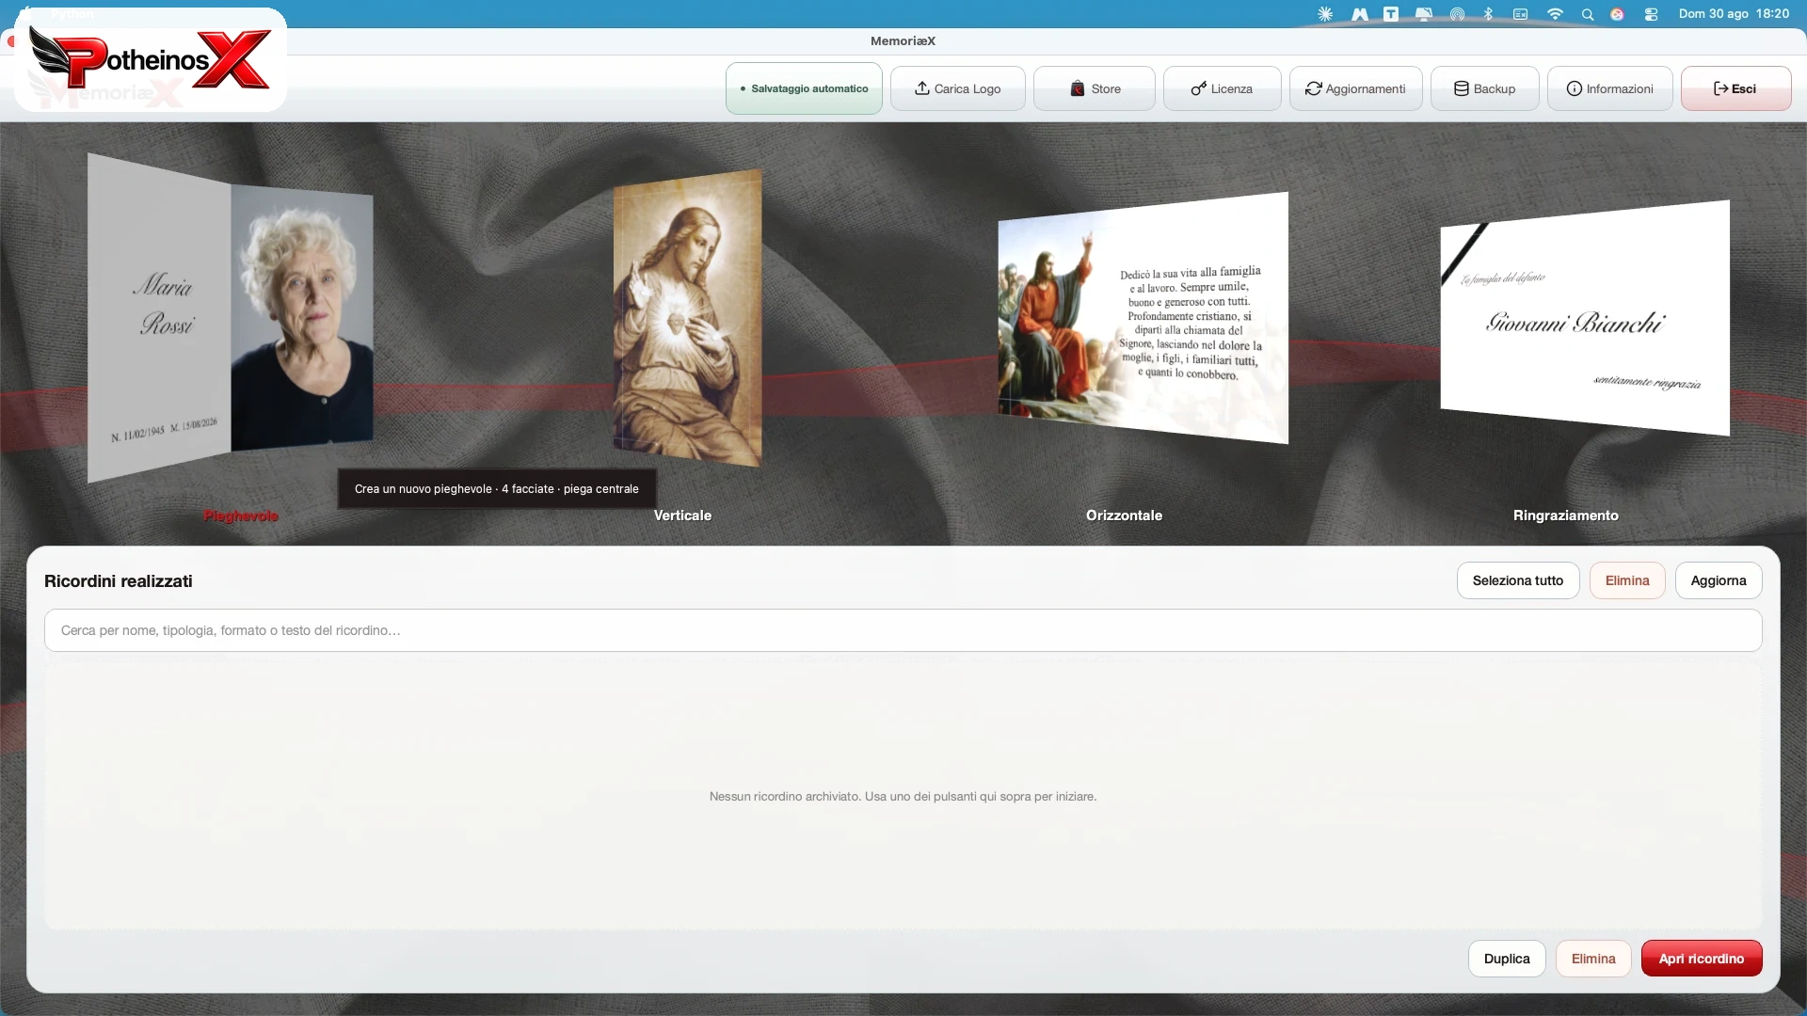
Task: Open the Backup database button
Action: click(1484, 88)
